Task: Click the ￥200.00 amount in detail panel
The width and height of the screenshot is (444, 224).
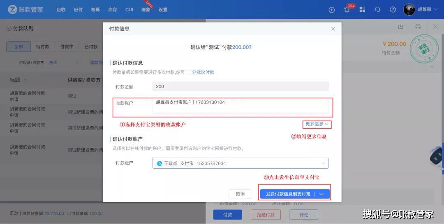Action: [x=394, y=44]
